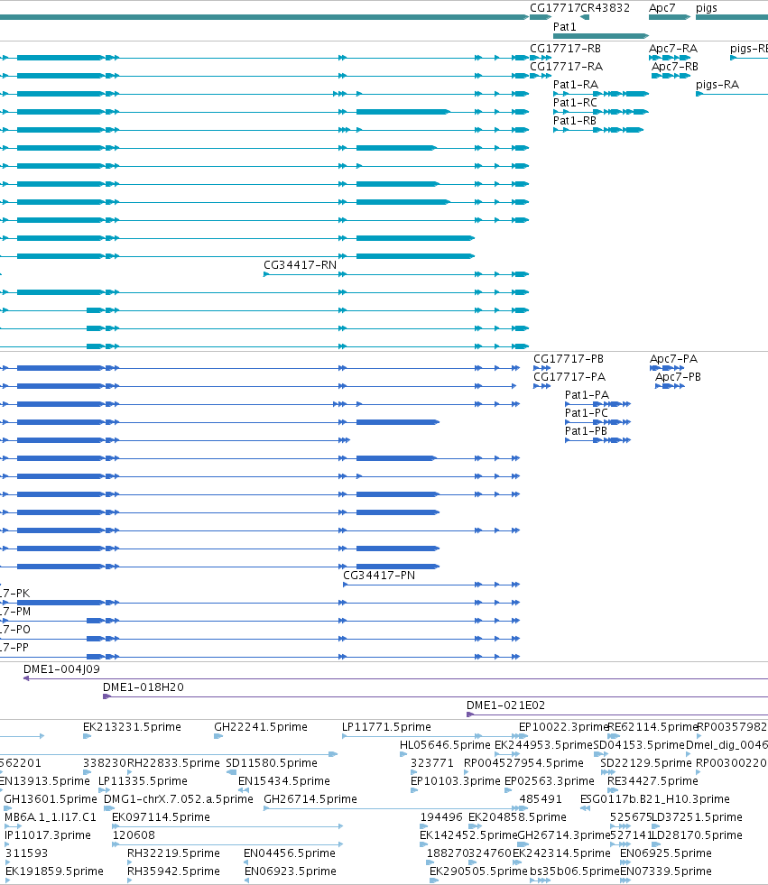Image resolution: width=768 pixels, height=885 pixels.
Task: Click EST label EN15434.5prime
Action: tap(284, 781)
